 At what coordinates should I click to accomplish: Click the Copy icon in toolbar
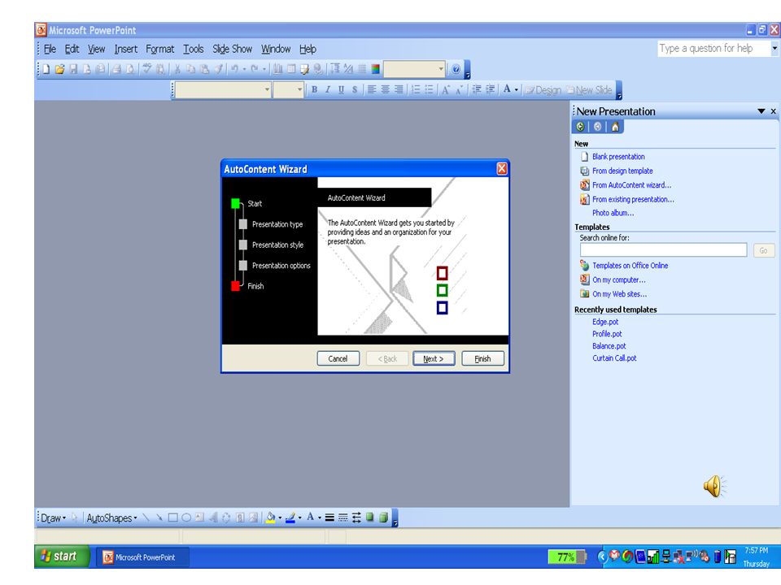pyautogui.click(x=190, y=69)
